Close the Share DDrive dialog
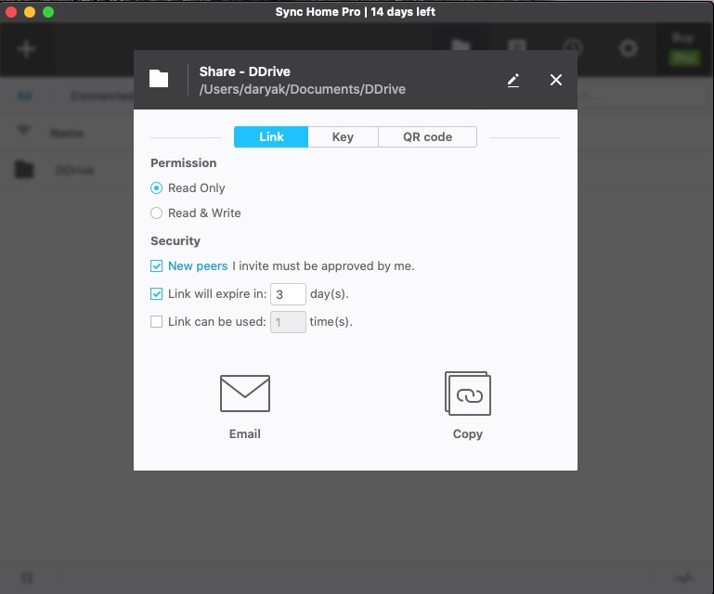Image resolution: width=714 pixels, height=594 pixels. click(x=555, y=80)
